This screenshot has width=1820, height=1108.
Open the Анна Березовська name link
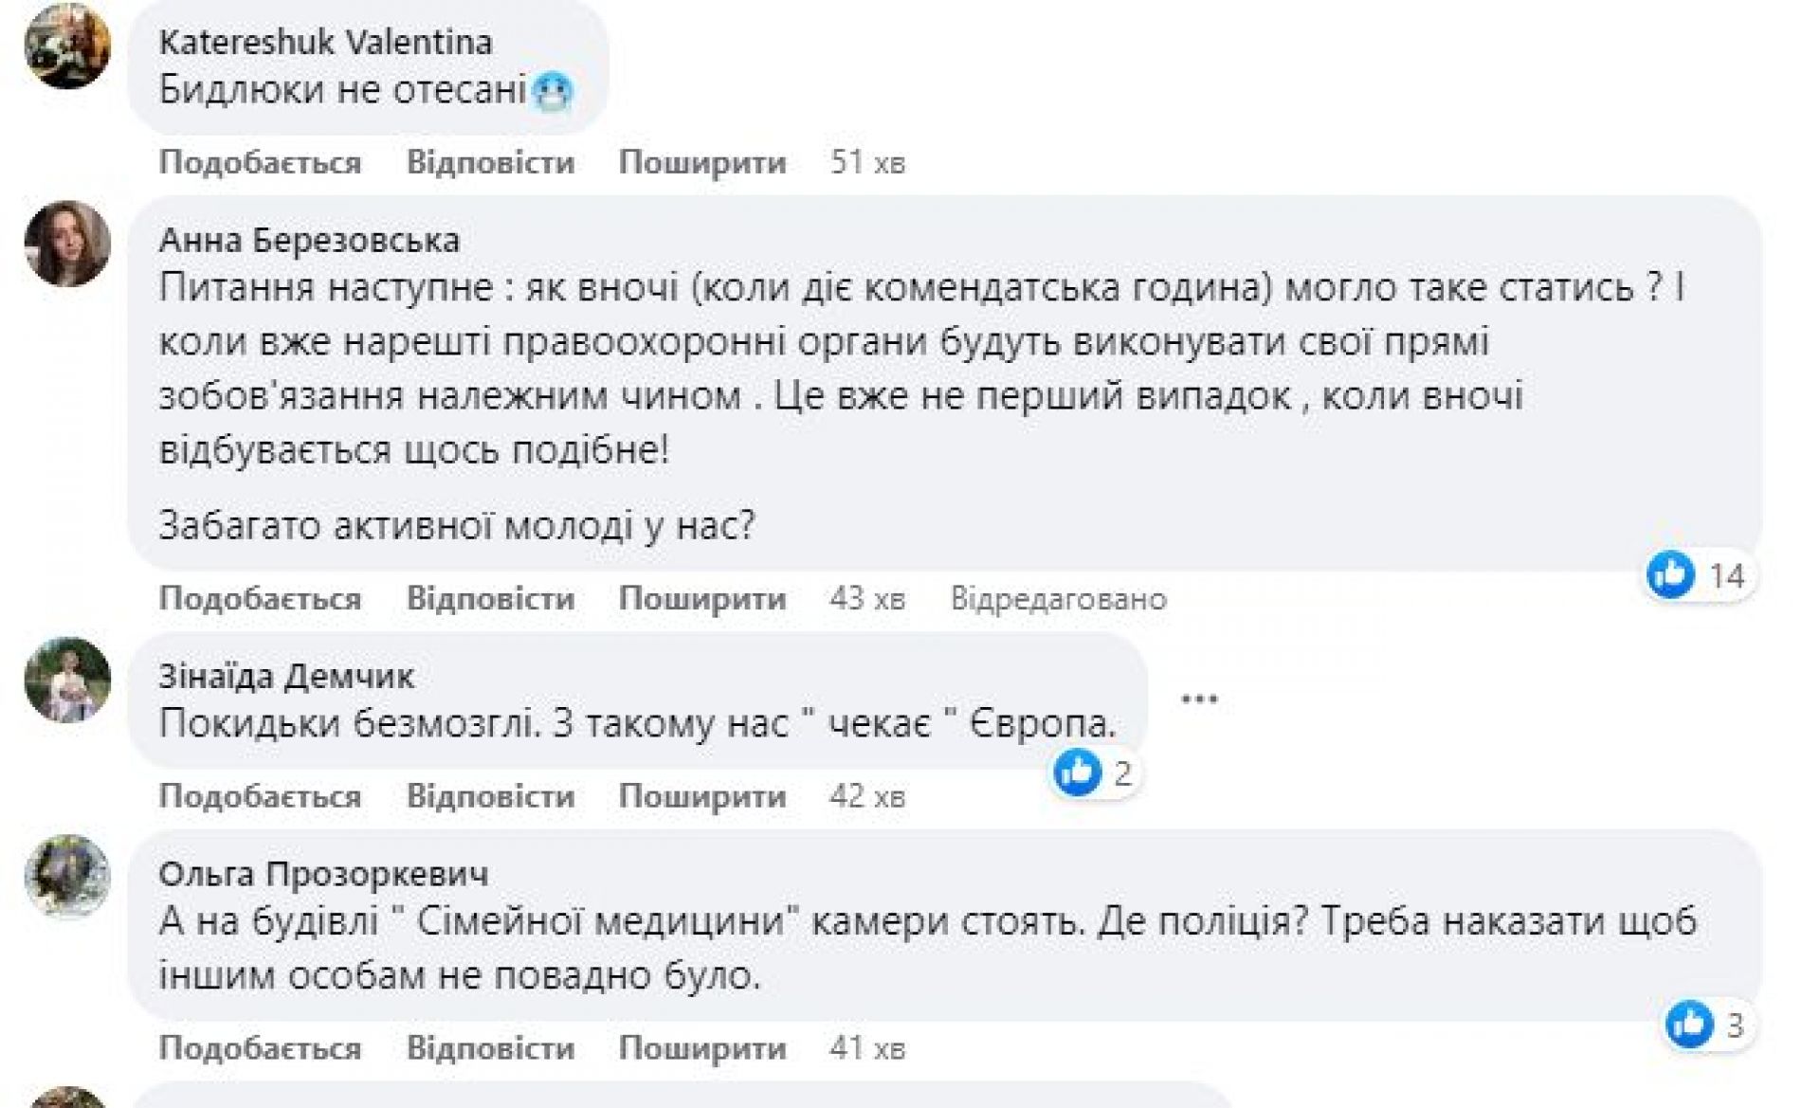tap(309, 240)
